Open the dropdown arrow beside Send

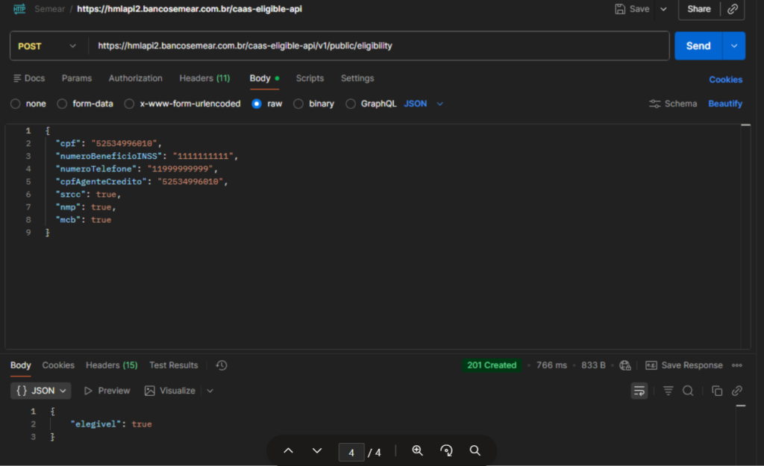[734, 46]
